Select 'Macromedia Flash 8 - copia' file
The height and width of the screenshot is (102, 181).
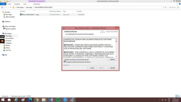pos(31,14)
